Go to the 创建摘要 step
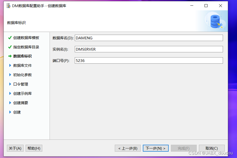The image size is (237, 158). (21, 103)
